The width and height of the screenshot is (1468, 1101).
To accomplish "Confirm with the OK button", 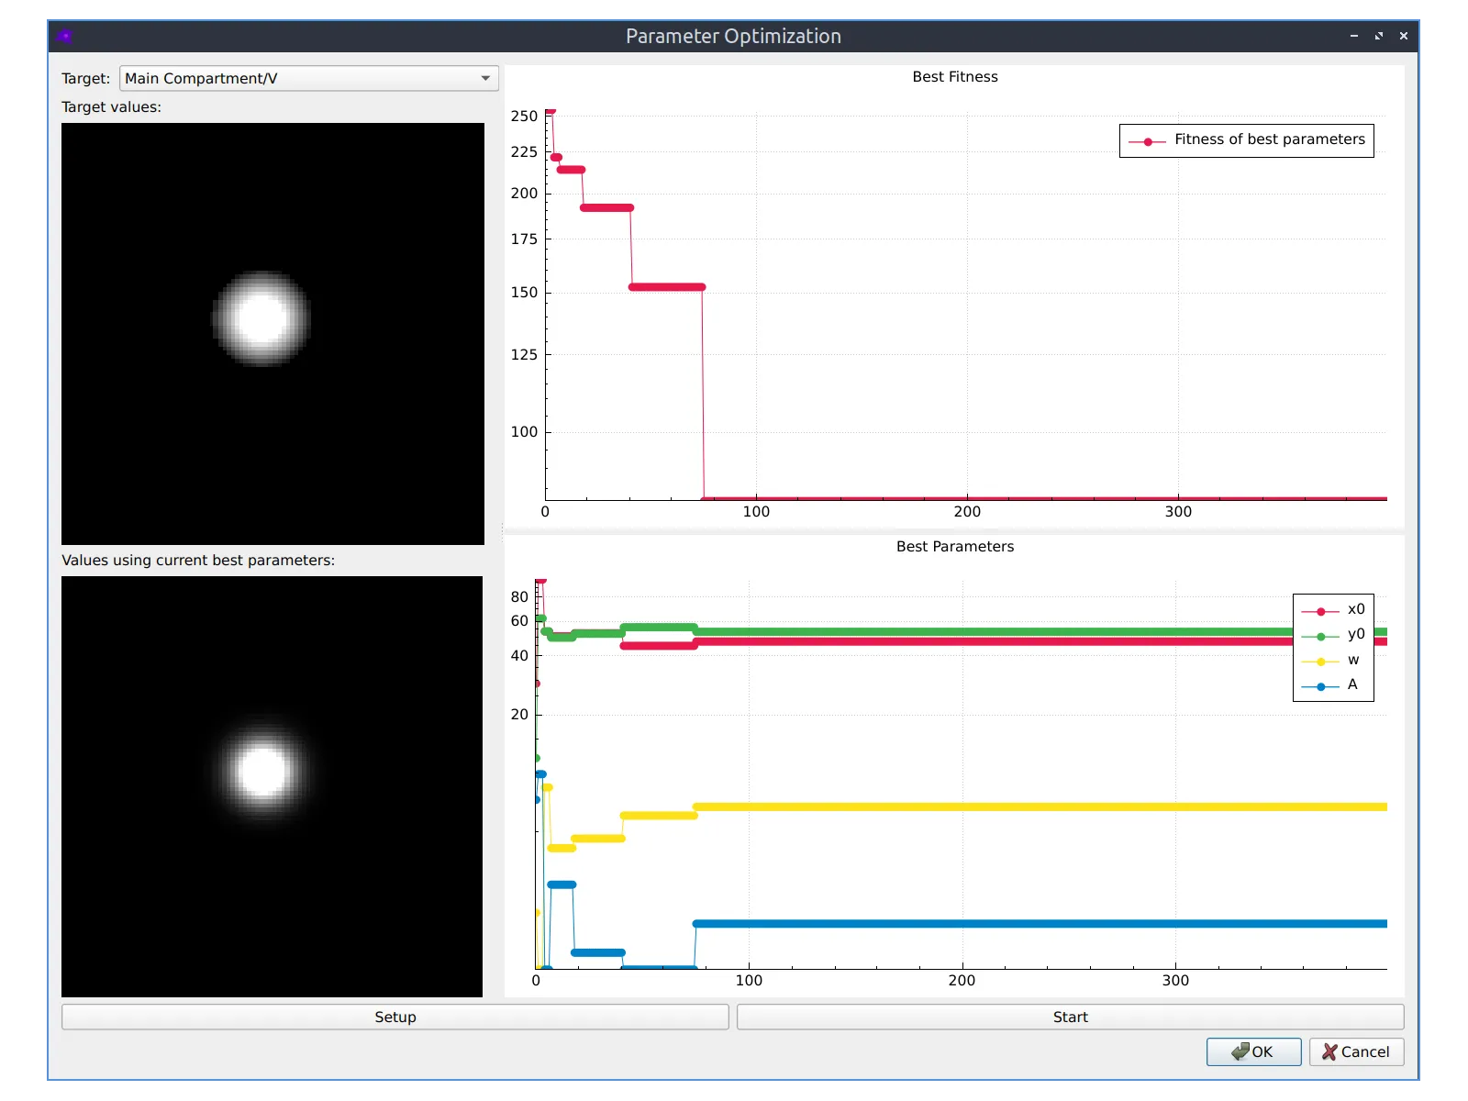I will point(1253,1051).
